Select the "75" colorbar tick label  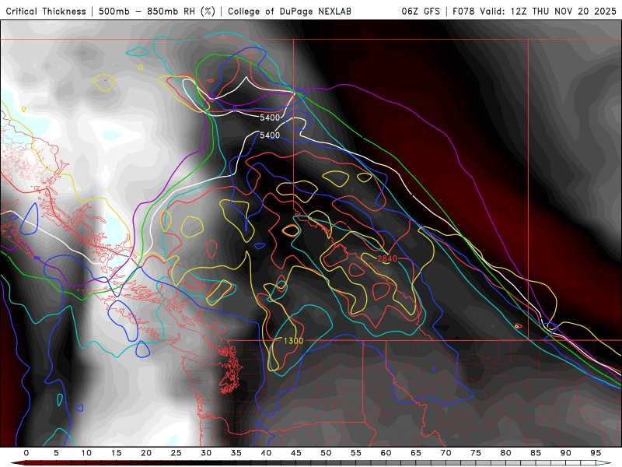coord(476,453)
